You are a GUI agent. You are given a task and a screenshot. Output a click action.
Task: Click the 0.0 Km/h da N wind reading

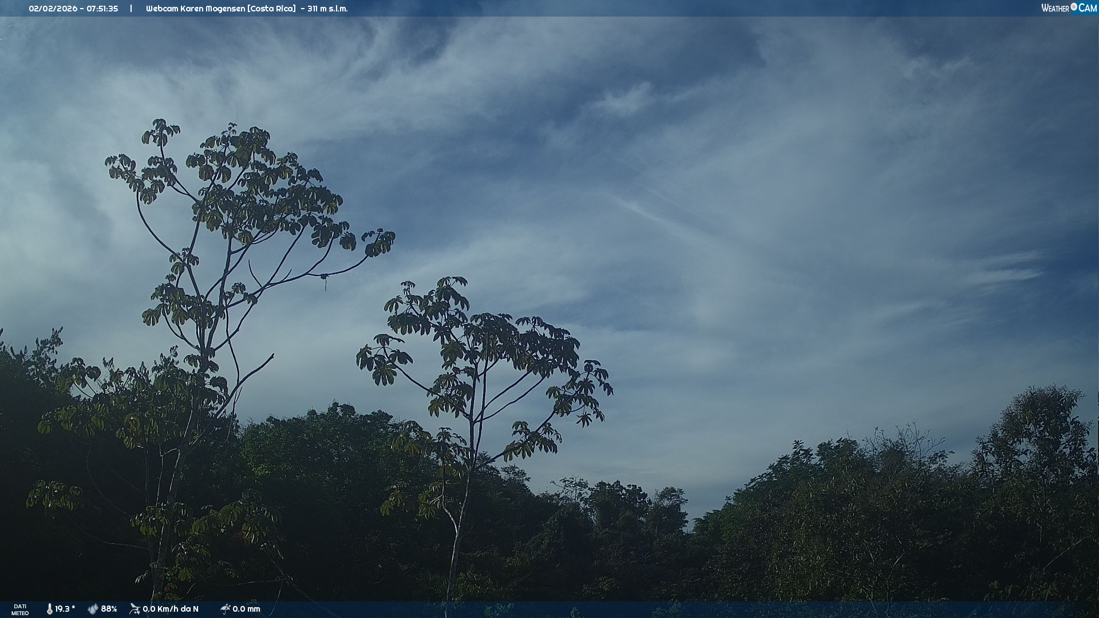[x=171, y=609]
